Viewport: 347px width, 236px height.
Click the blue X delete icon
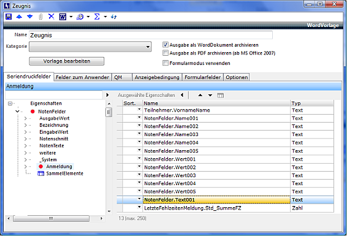(51, 17)
